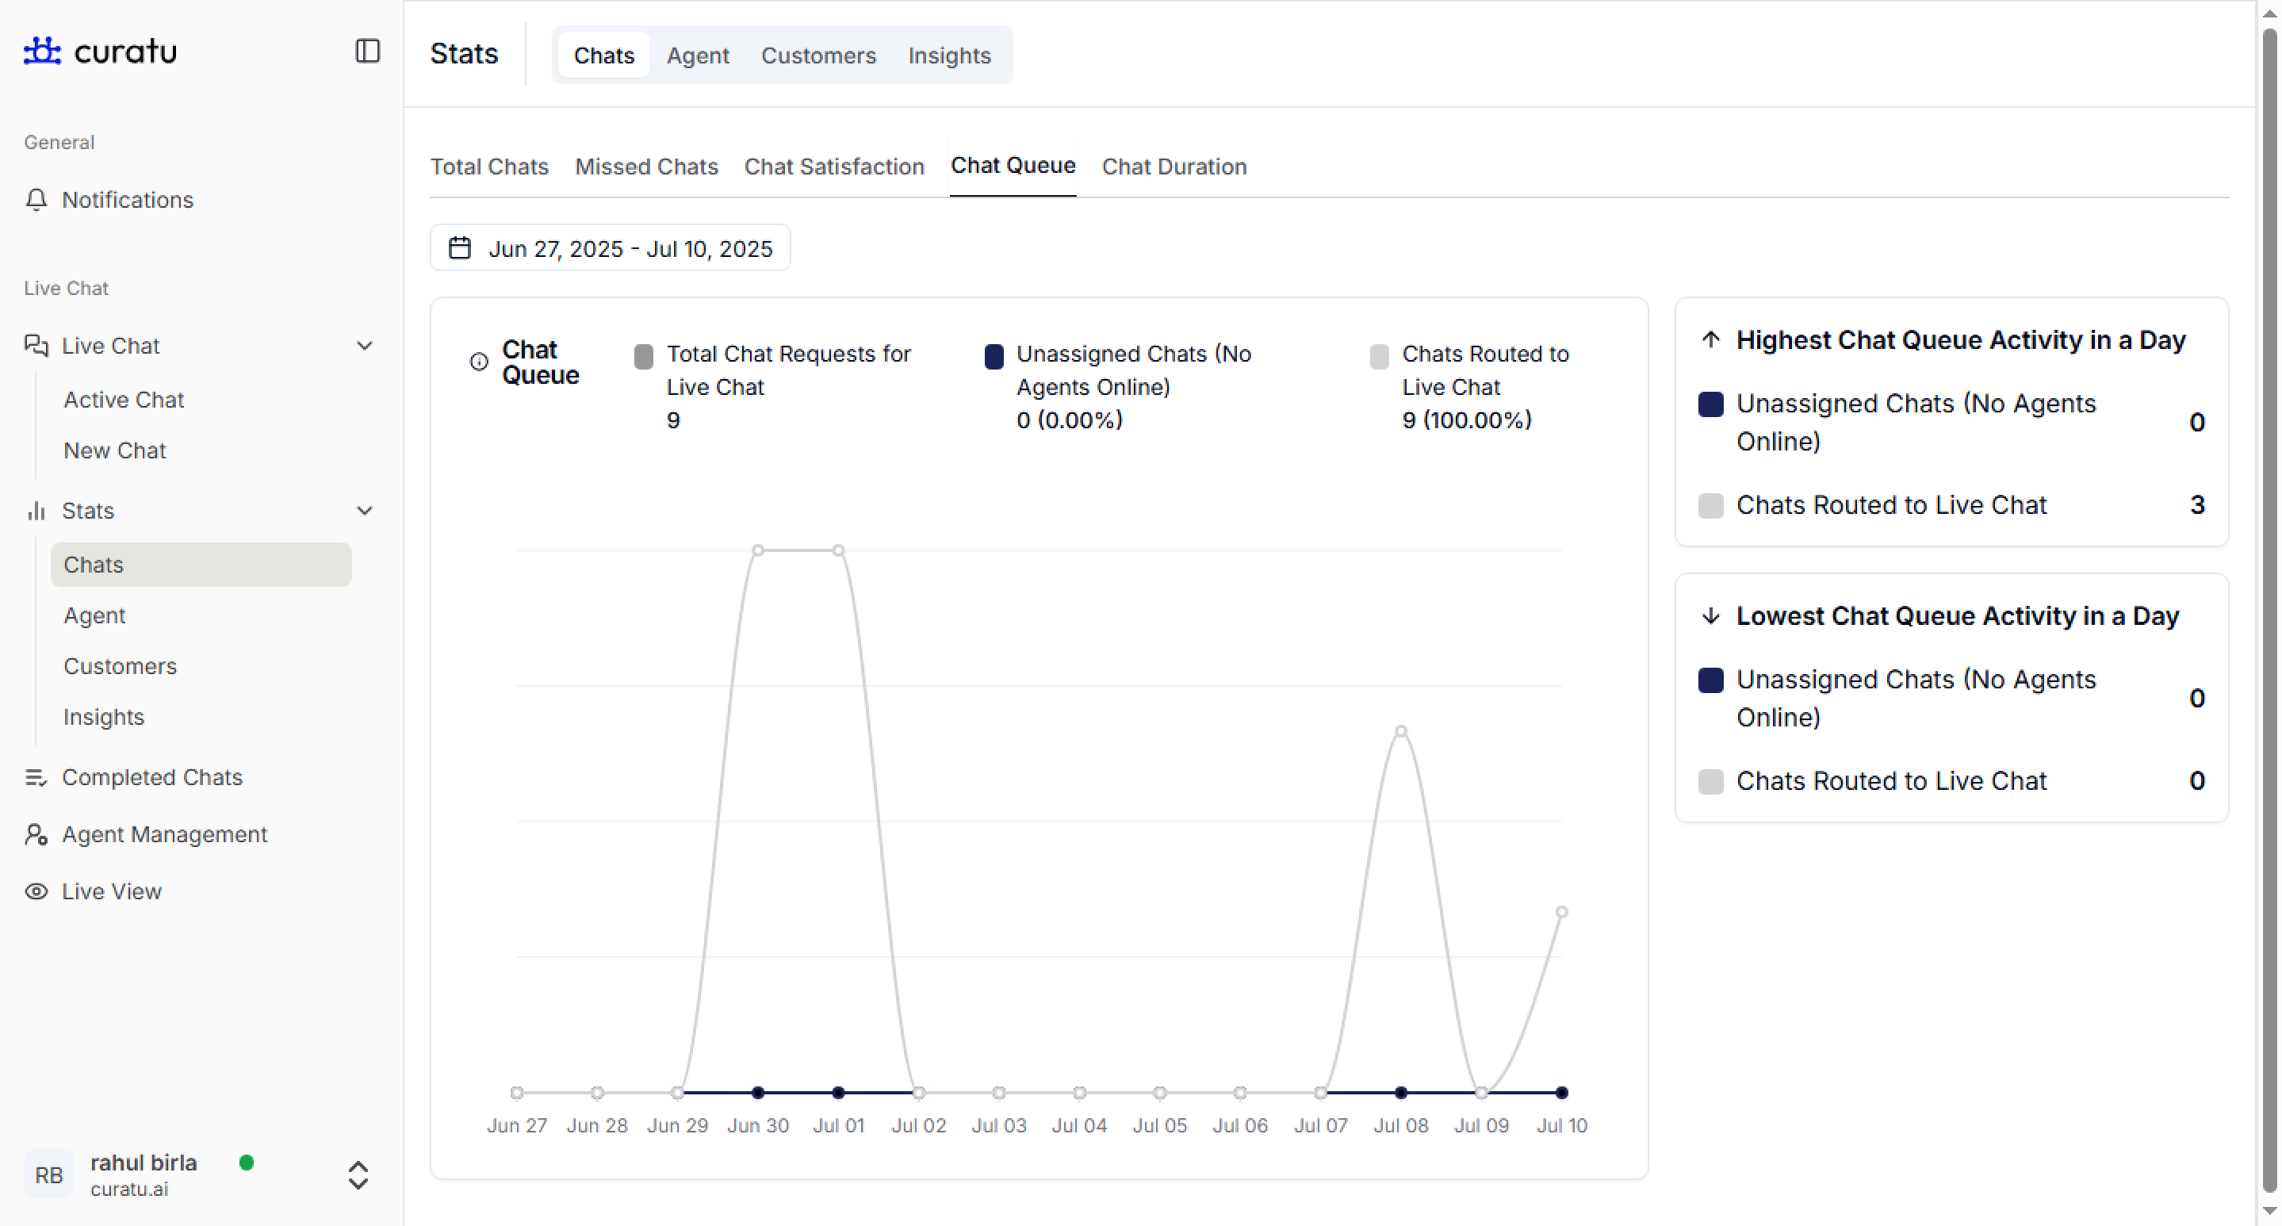Image resolution: width=2282 pixels, height=1226 pixels.
Task: Click the Agent Management person icon
Action: pyautogui.click(x=36, y=834)
